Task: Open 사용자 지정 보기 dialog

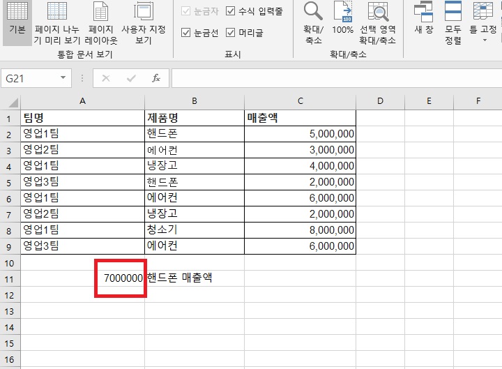Action: [144, 22]
